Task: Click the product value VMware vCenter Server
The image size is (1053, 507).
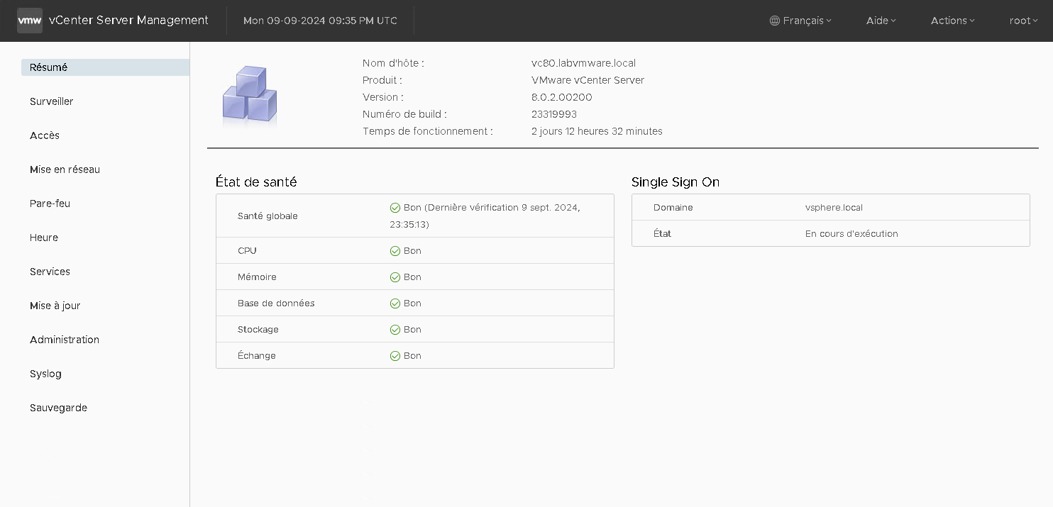Action: coord(588,80)
